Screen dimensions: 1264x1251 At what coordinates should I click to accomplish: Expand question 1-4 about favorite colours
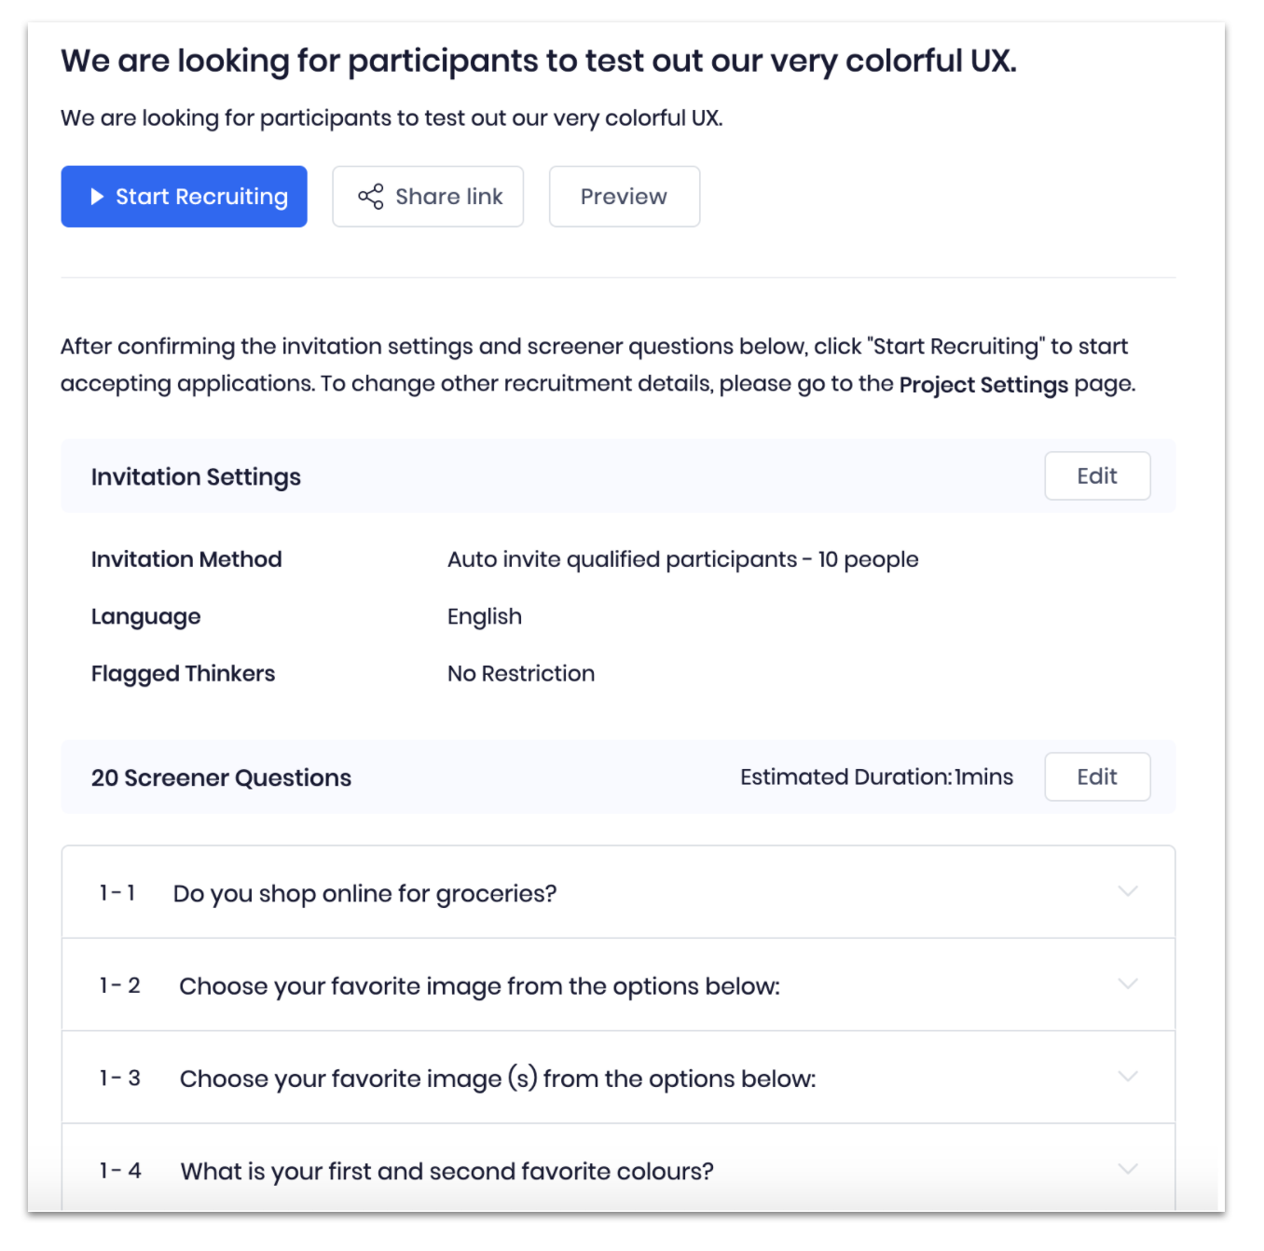pyautogui.click(x=1128, y=1169)
